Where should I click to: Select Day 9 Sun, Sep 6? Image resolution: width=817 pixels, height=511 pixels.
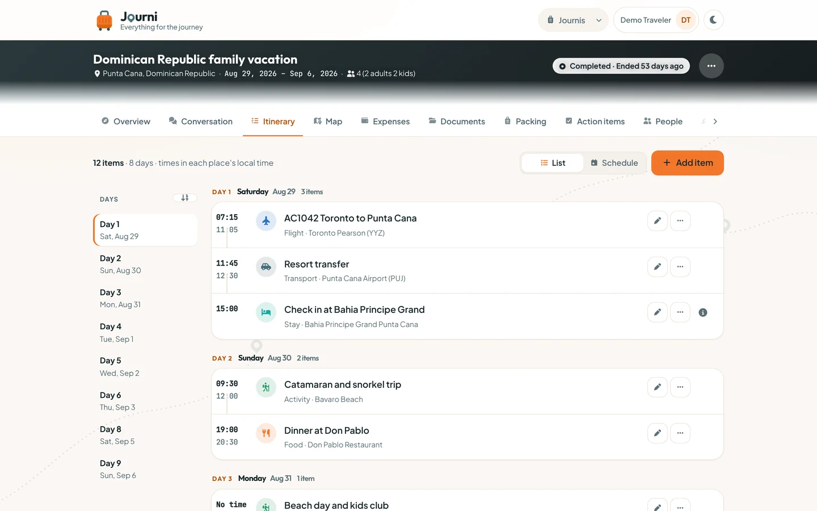145,469
